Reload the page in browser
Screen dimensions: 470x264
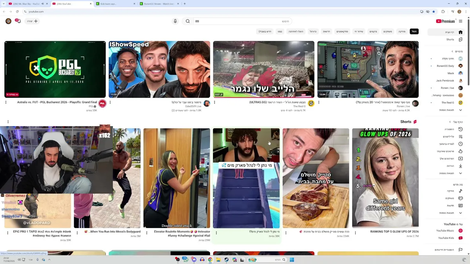coord(17,11)
